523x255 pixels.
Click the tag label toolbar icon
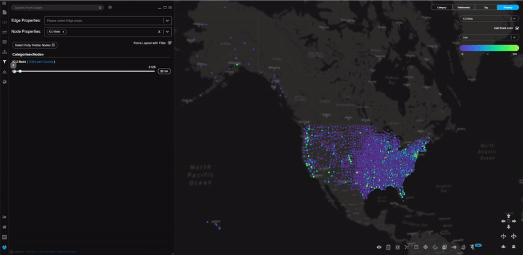tap(463, 247)
